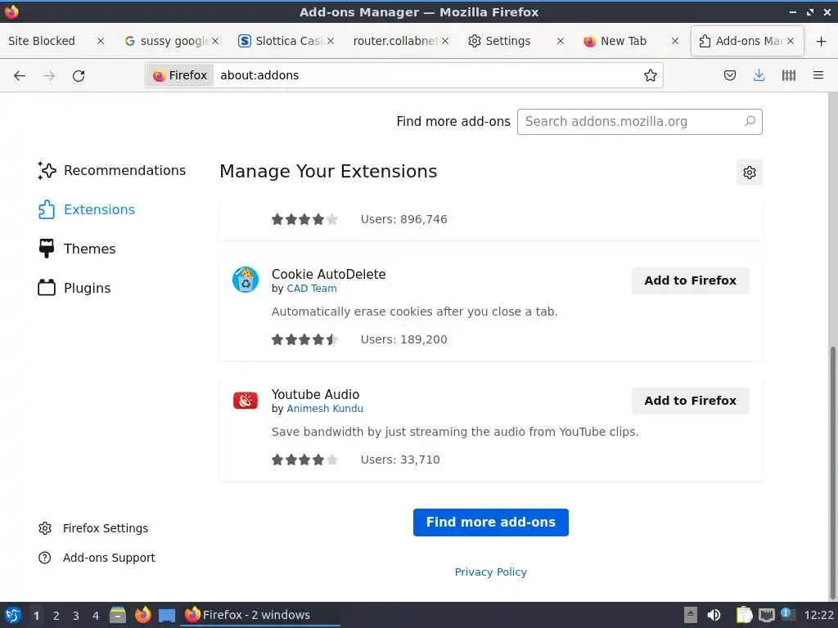
Task: Click the network tray icon
Action: (767, 615)
